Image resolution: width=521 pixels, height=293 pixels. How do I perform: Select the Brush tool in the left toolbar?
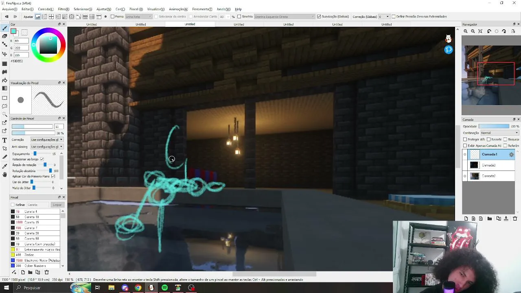coord(4,28)
